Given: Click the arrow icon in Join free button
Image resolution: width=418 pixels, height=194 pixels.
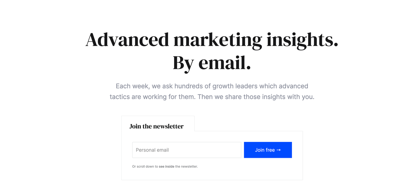Looking at the screenshot, I should point(279,150).
